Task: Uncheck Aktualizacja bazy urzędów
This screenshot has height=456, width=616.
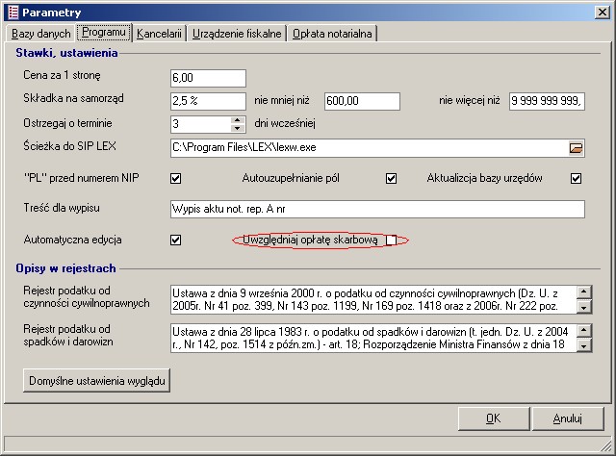Action: [x=576, y=178]
